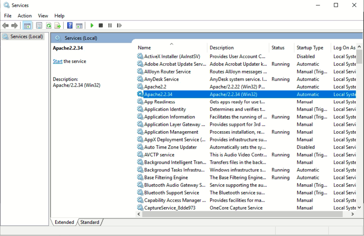Click the Restart Service toolbar icon

pyautogui.click(x=119, y=25)
